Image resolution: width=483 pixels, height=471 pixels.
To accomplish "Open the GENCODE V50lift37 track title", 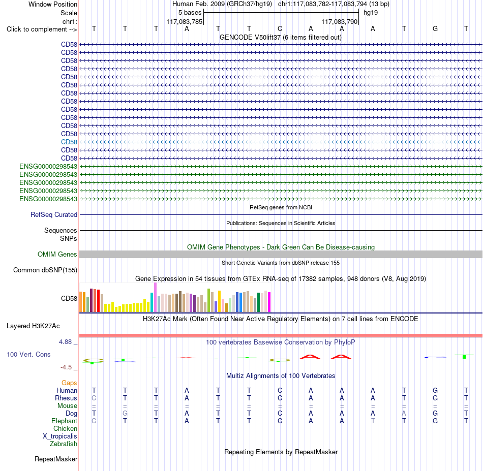I will (280, 37).
